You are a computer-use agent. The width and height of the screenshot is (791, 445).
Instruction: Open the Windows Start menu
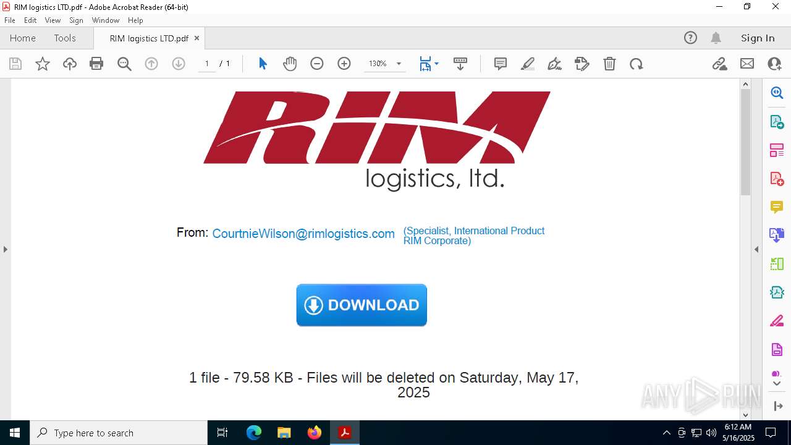coord(15,433)
